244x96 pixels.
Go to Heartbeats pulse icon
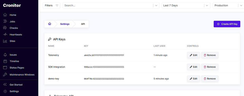pos(5,35)
